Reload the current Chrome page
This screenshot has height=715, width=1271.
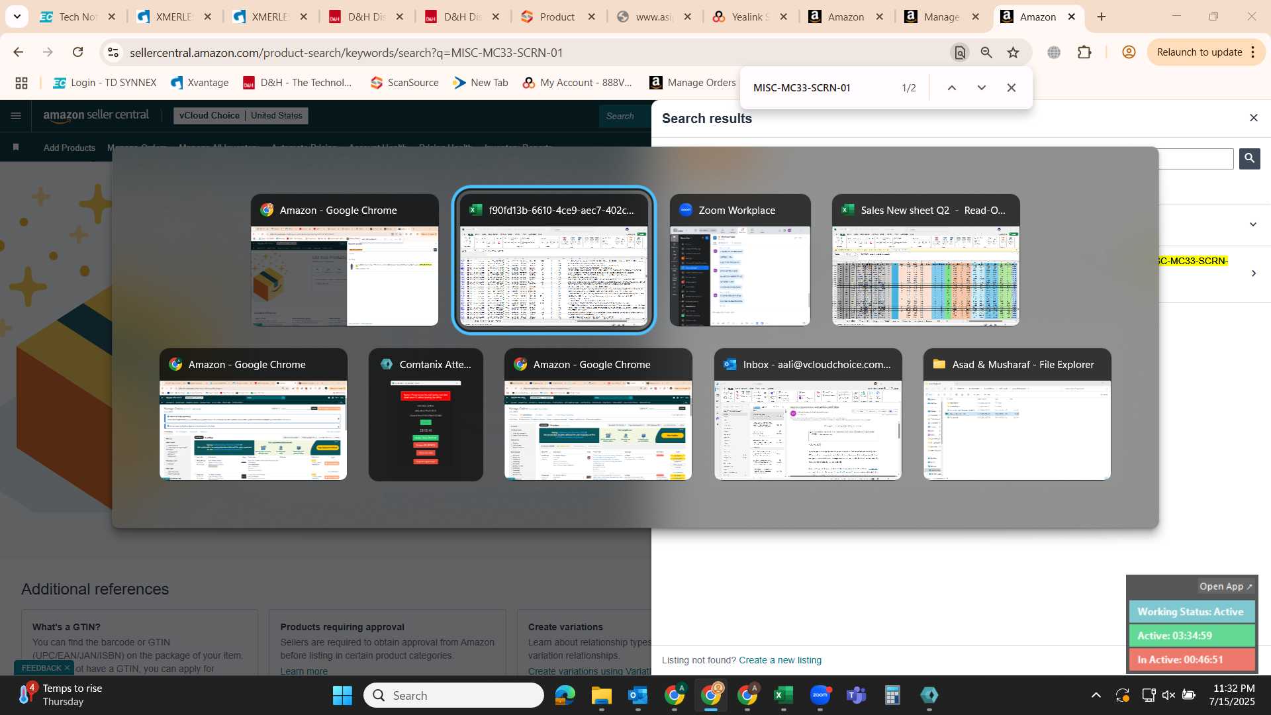tap(78, 52)
